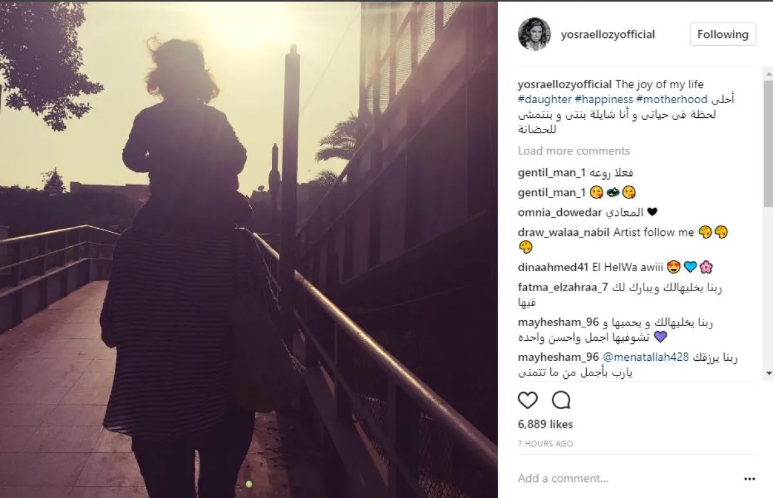This screenshot has width=773, height=498.
Task: Load more comments
Action: 574,151
